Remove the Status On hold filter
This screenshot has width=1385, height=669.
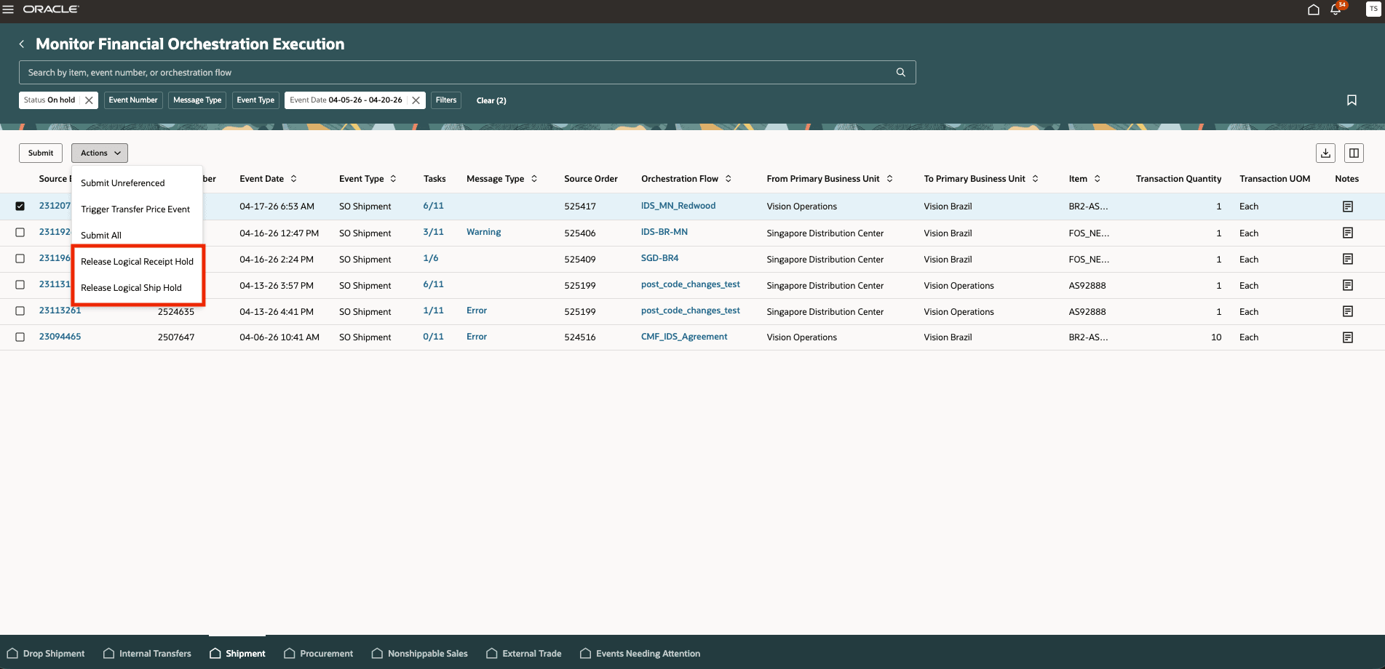(x=89, y=100)
